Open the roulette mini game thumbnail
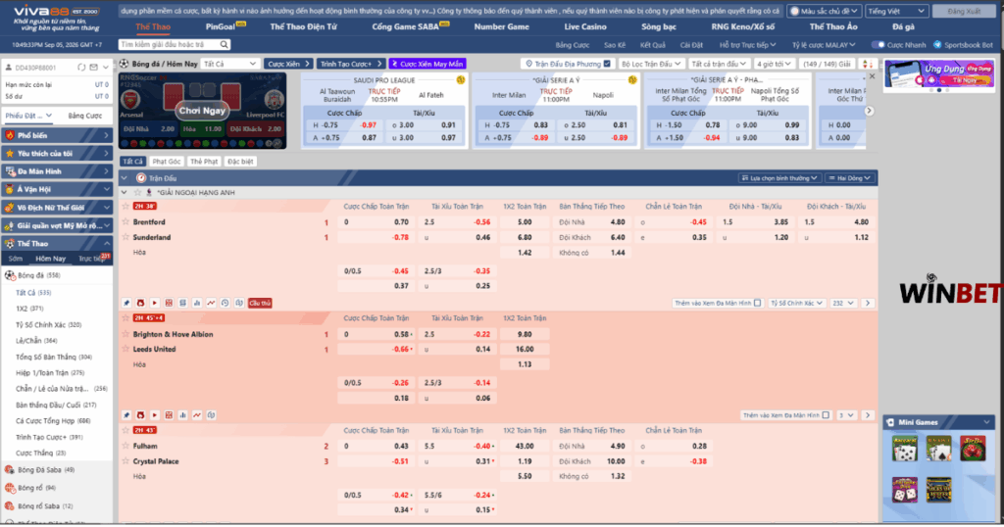1004x527 pixels. tap(972, 449)
